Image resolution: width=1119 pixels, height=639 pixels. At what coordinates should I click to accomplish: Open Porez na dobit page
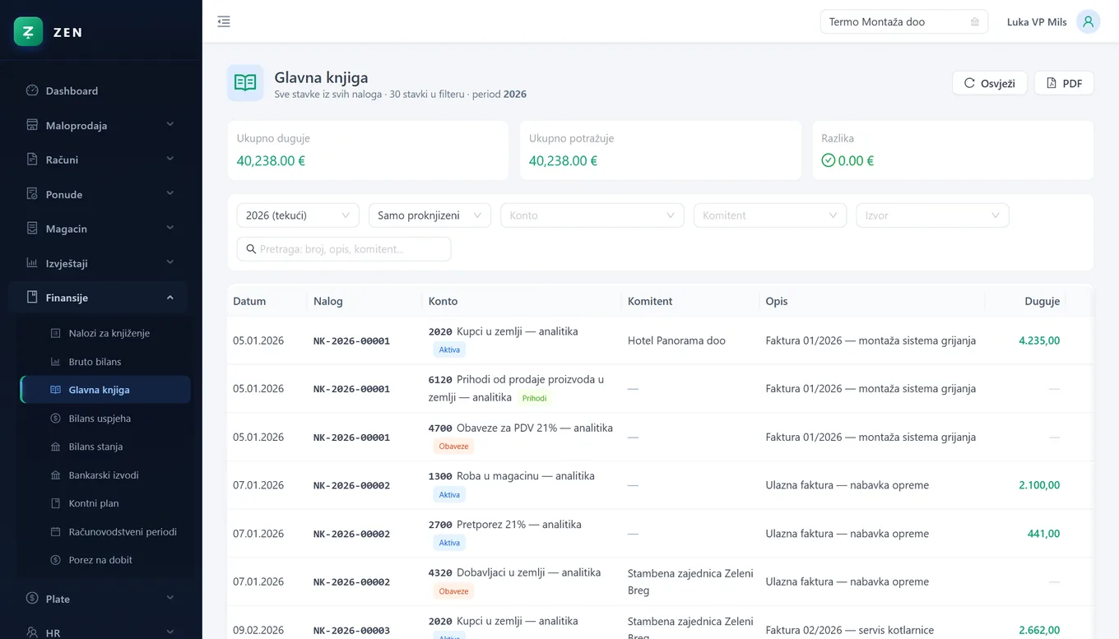coord(105,560)
